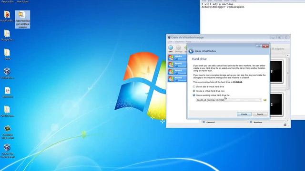Choose 'Create a virtual hard drive now'

[209, 91]
